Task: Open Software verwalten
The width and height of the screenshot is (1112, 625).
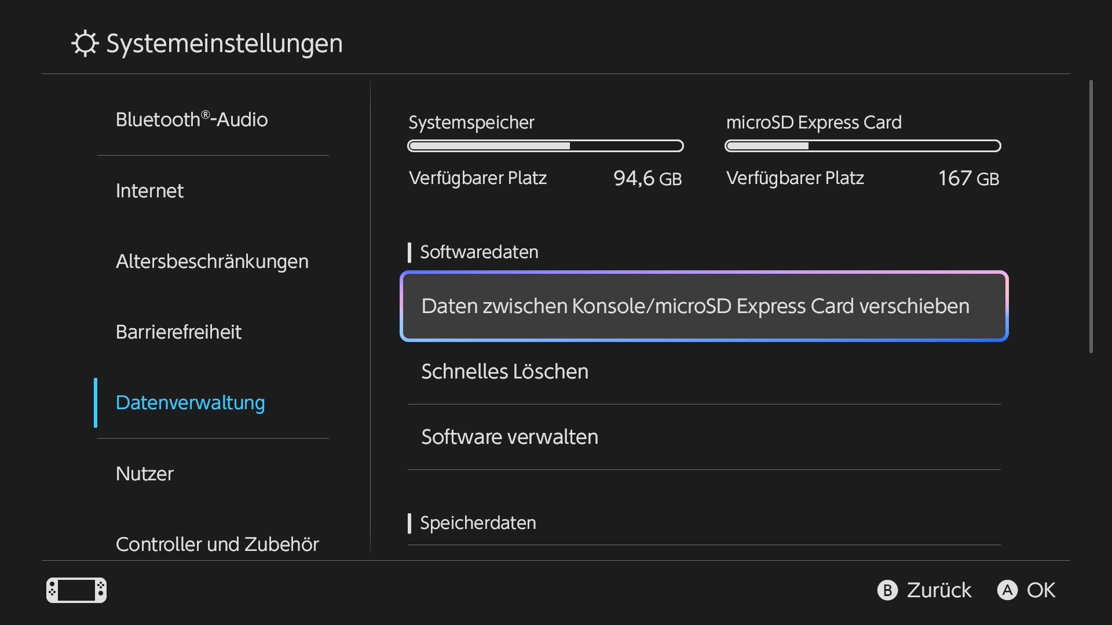Action: tap(704, 437)
